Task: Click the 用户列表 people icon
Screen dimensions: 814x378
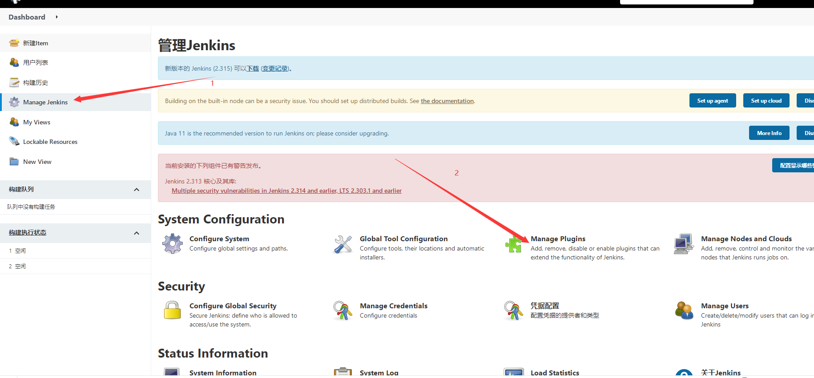Action: tap(14, 62)
